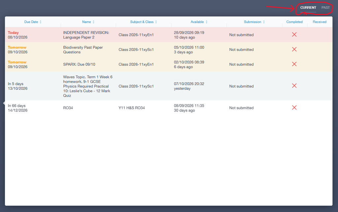Click Class 2026-11xyEn1 in INDEPENDENT REVISION row

point(136,35)
